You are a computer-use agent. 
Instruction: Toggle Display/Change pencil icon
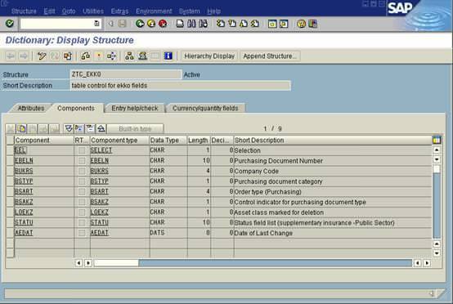pyautogui.click(x=42, y=56)
